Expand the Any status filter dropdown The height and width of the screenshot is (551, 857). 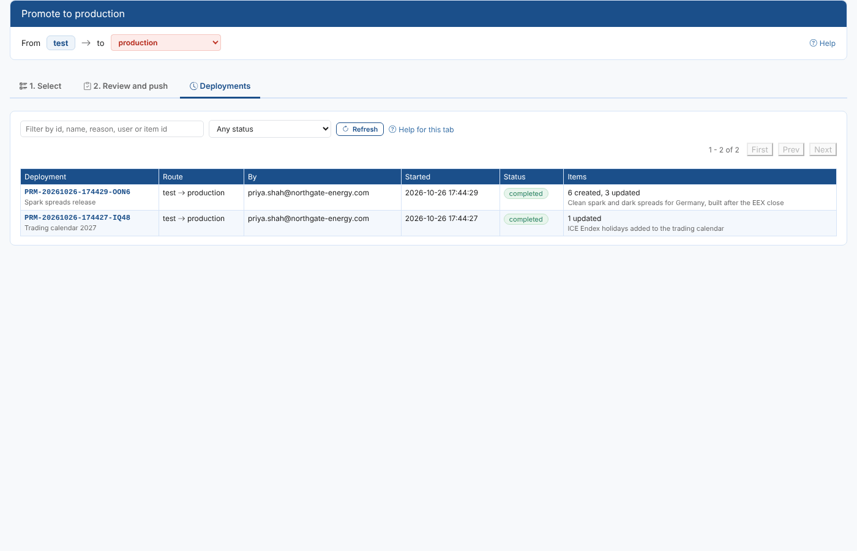tap(270, 129)
